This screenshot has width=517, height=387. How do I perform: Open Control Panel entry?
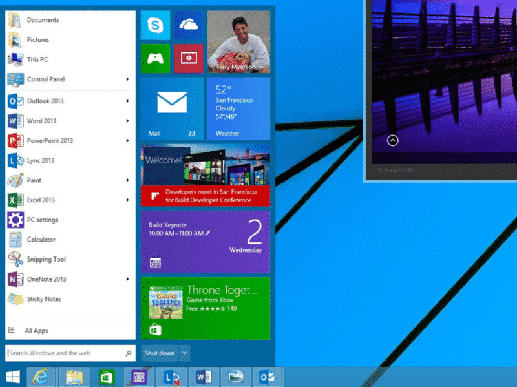[x=70, y=79]
